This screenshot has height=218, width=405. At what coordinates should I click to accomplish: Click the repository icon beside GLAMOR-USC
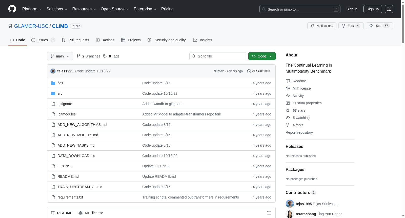(10, 26)
